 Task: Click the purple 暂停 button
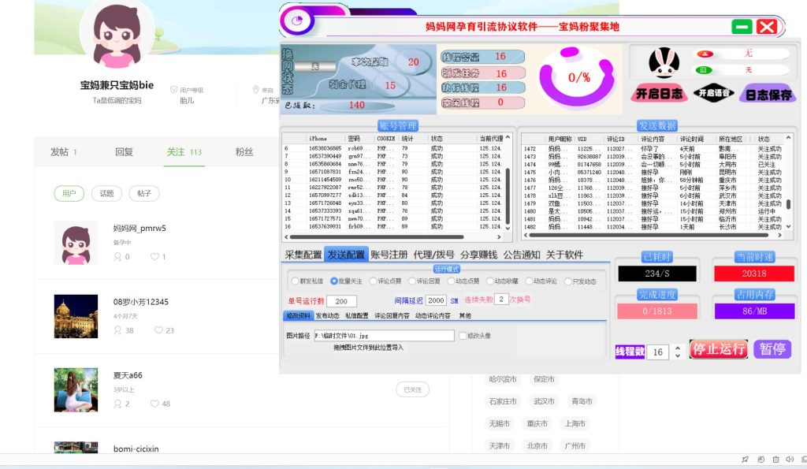pyautogui.click(x=772, y=349)
